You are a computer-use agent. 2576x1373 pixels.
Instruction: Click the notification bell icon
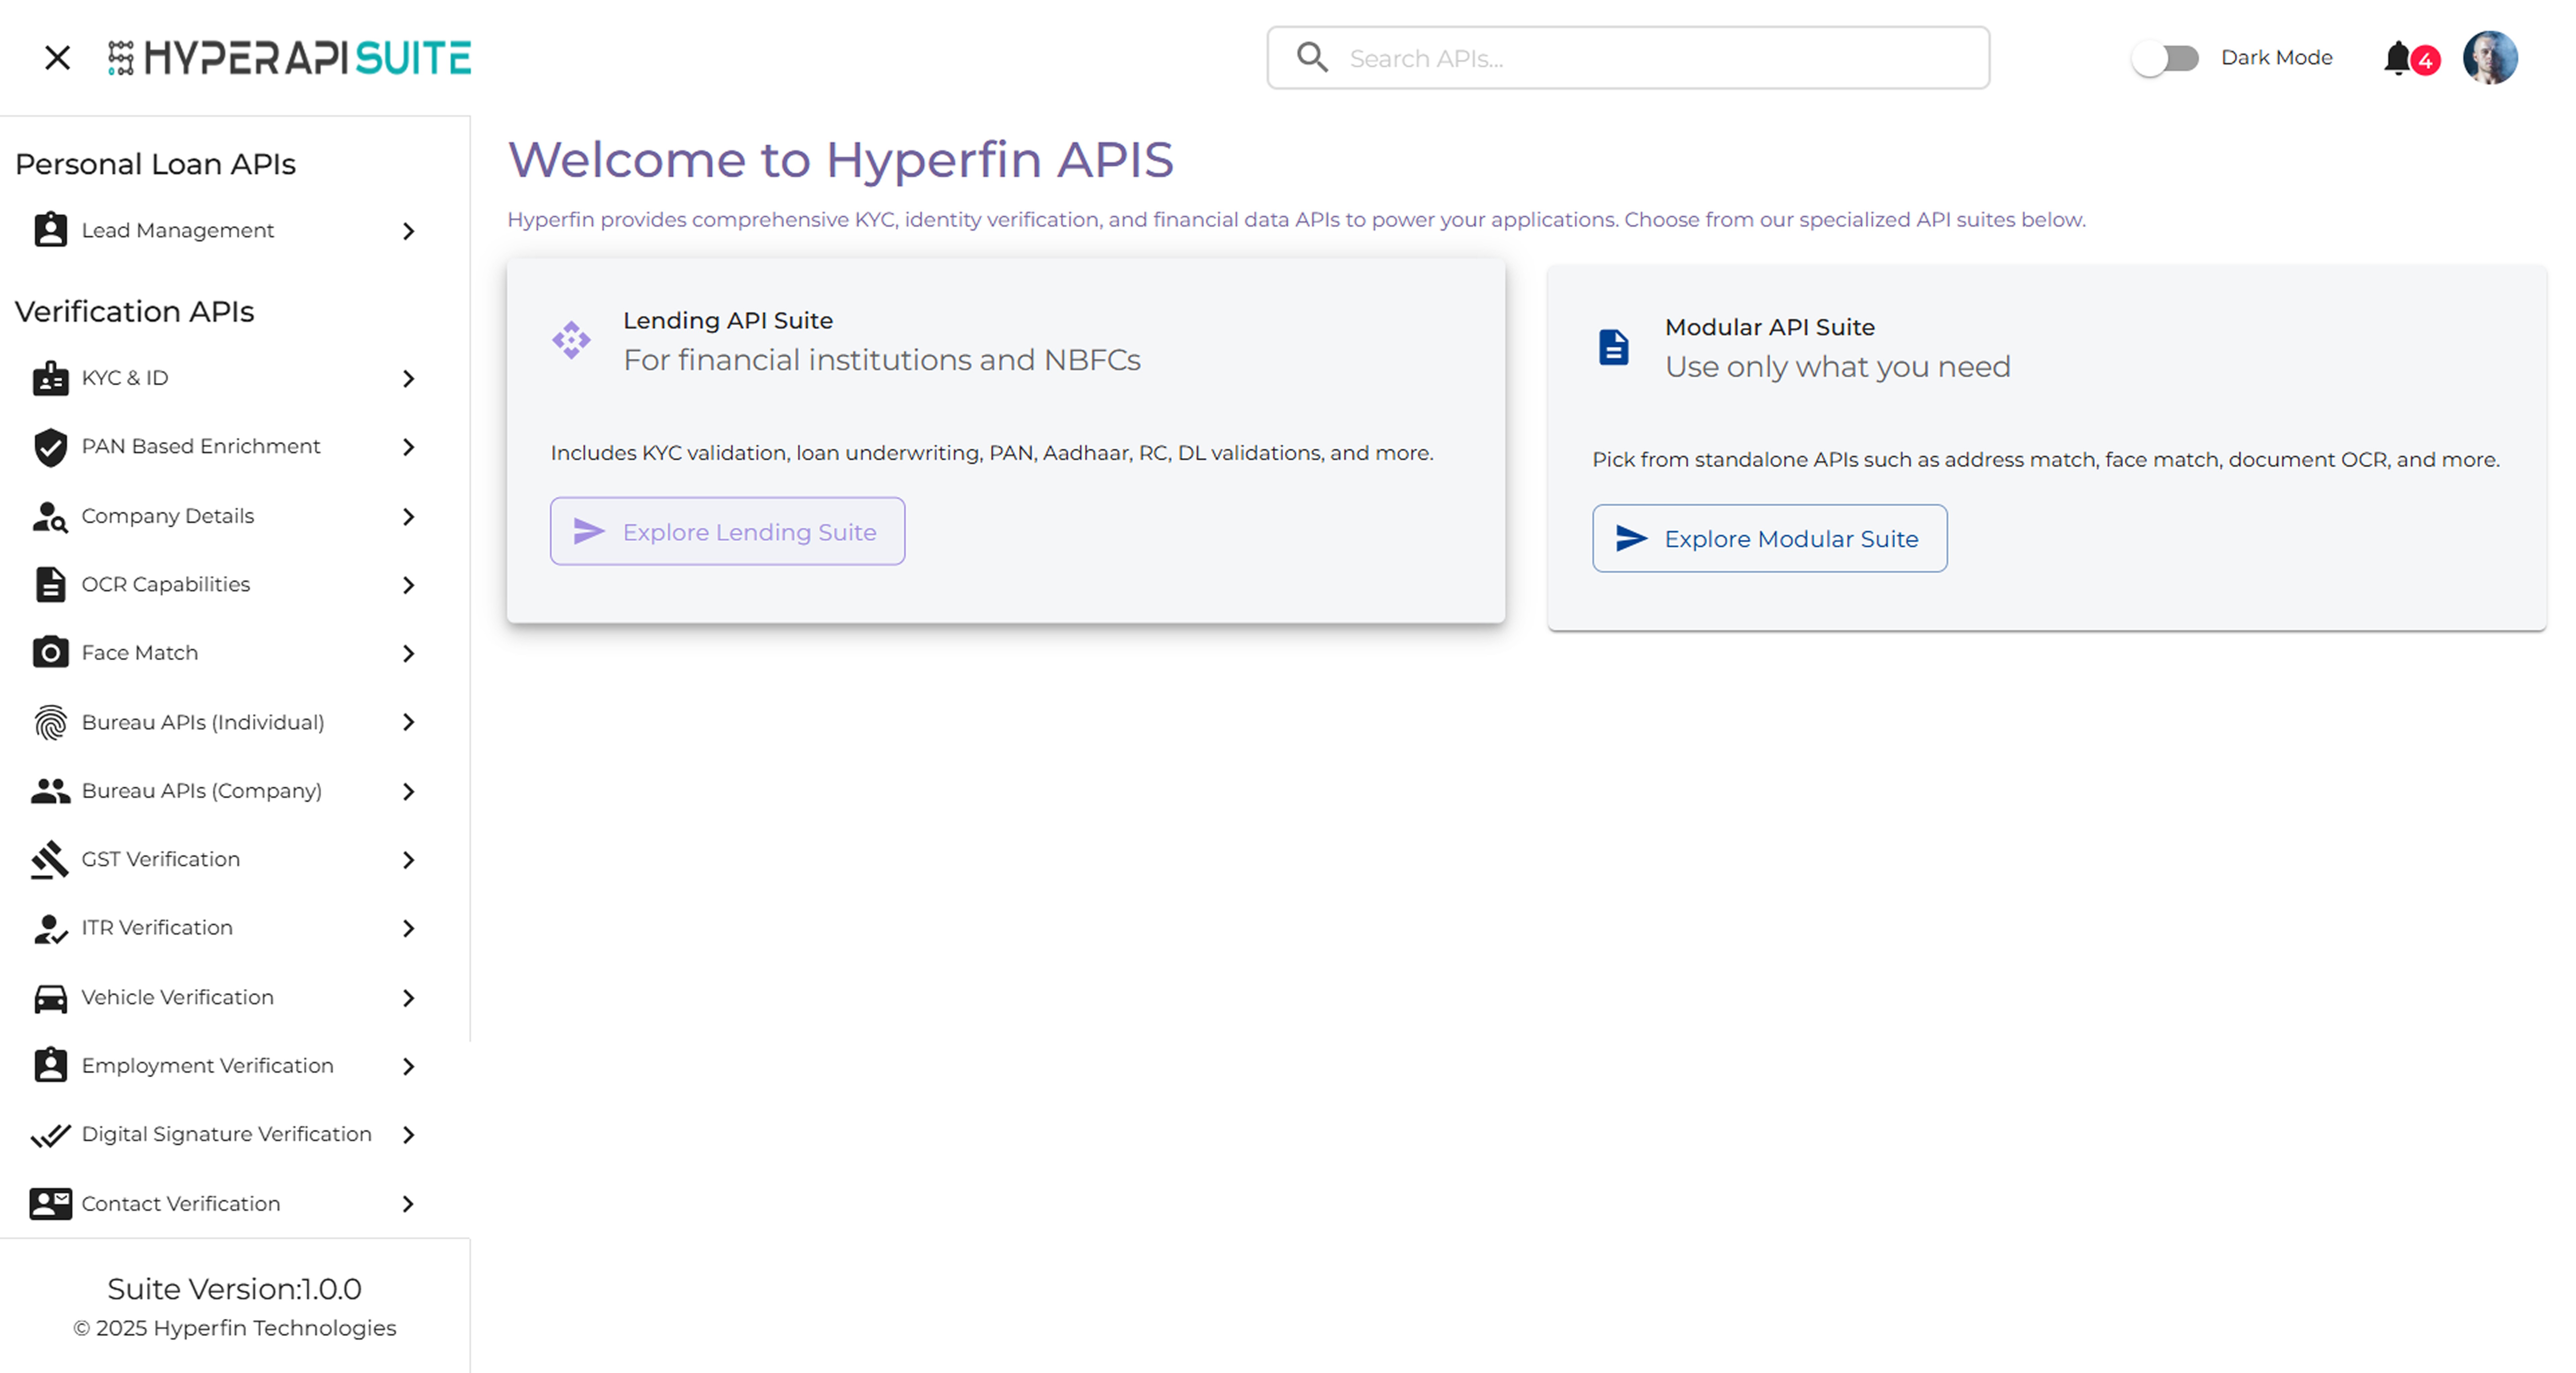[2398, 58]
